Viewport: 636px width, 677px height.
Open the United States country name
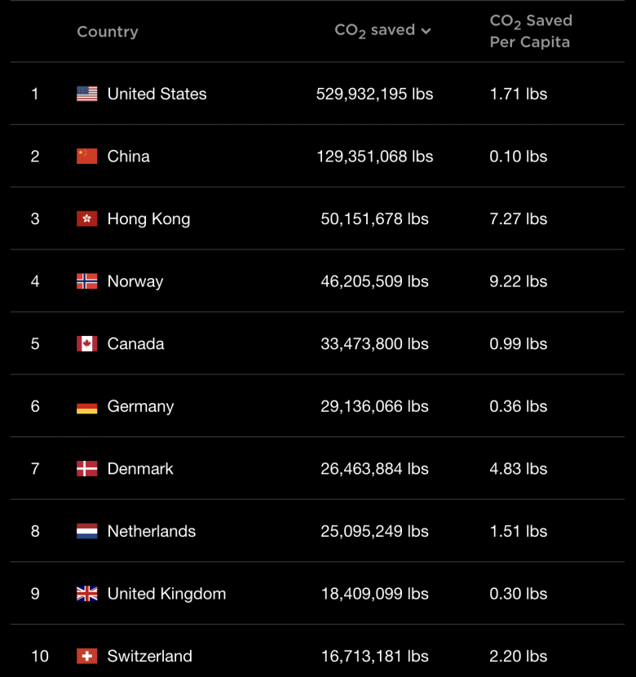click(x=157, y=94)
